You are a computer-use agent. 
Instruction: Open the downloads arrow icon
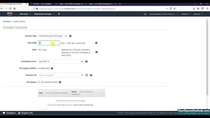(194, 9)
